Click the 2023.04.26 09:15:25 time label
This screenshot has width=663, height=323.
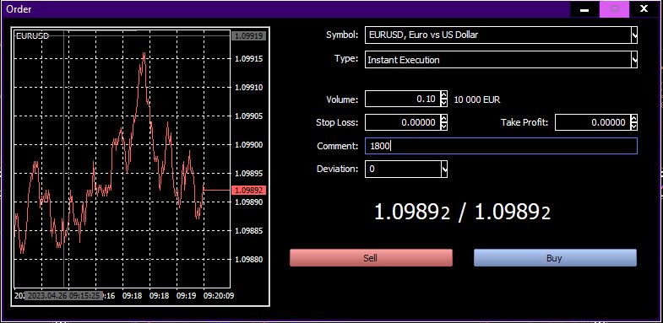tap(63, 295)
